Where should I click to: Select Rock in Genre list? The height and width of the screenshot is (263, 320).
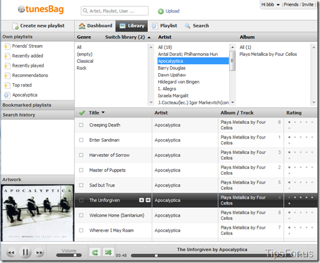pos(81,68)
